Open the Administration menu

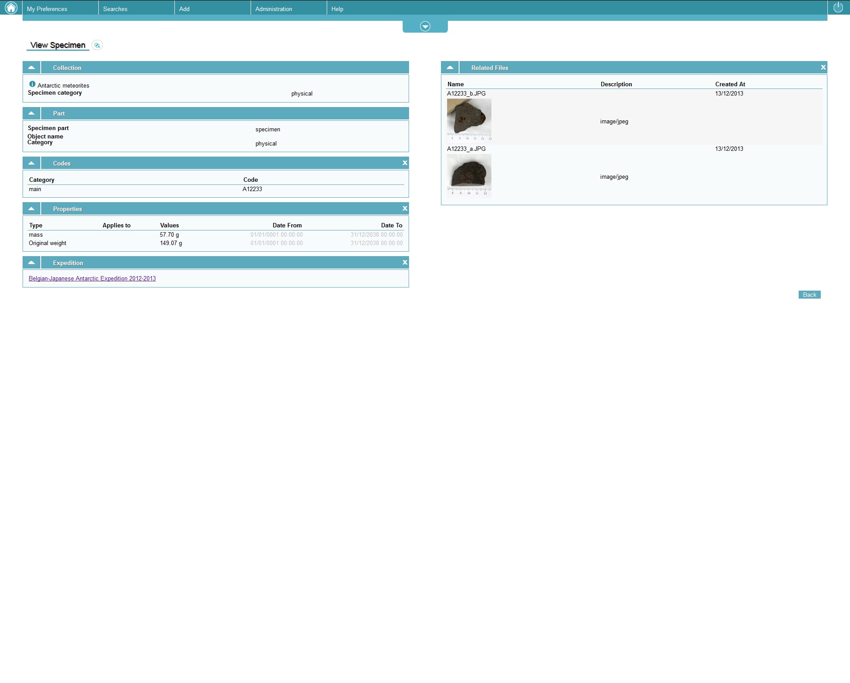(x=274, y=9)
